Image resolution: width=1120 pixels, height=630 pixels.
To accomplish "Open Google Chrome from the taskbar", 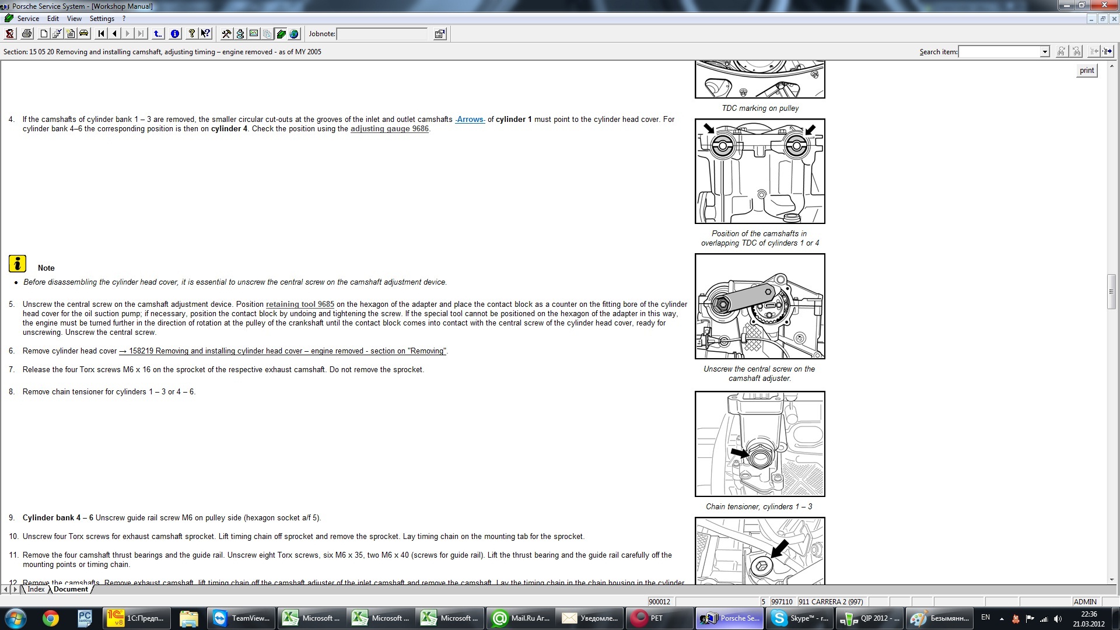I will point(51,618).
